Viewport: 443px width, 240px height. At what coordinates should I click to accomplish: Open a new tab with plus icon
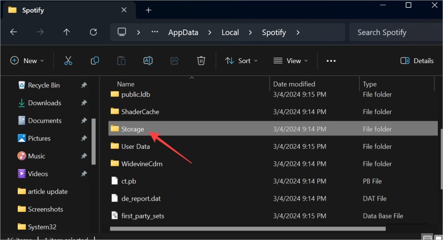tap(148, 10)
